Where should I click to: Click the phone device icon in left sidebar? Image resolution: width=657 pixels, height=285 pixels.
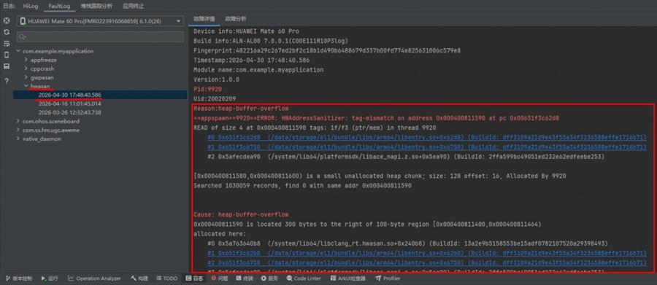[7, 55]
